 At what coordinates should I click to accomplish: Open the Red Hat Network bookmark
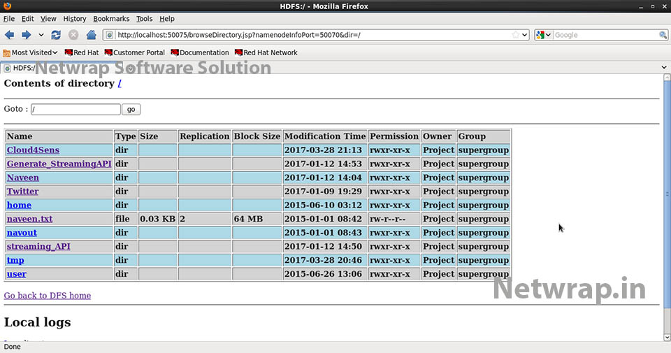coord(266,52)
